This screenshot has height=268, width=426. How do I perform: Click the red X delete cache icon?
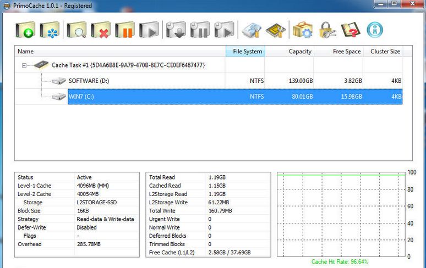click(x=101, y=30)
